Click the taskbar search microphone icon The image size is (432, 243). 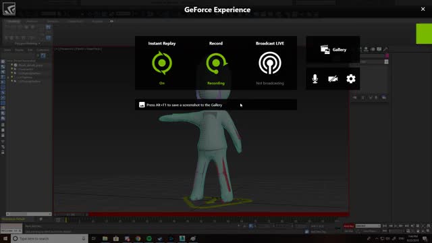point(84,238)
